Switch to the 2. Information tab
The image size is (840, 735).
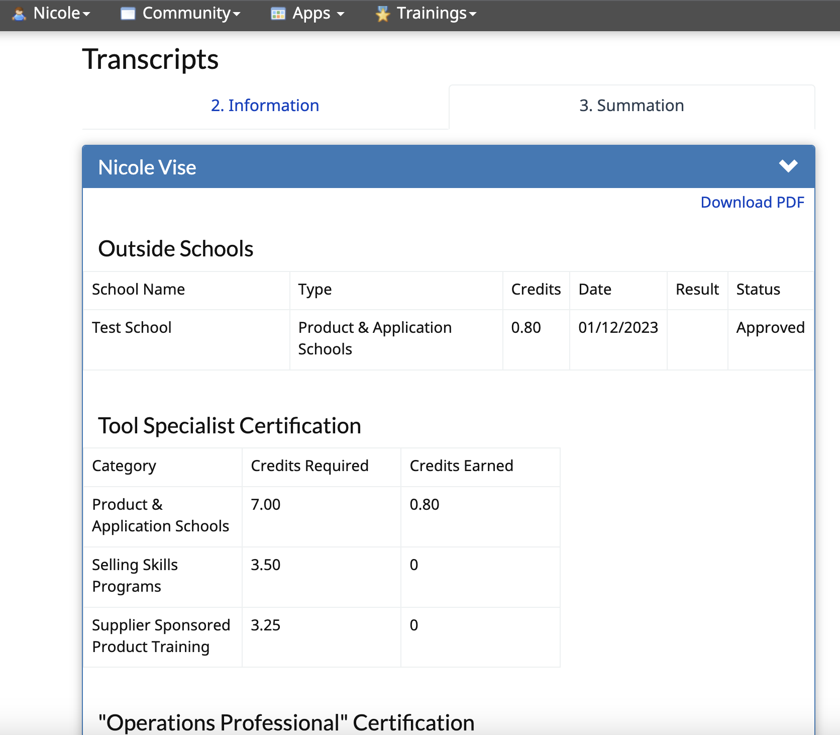click(x=265, y=106)
